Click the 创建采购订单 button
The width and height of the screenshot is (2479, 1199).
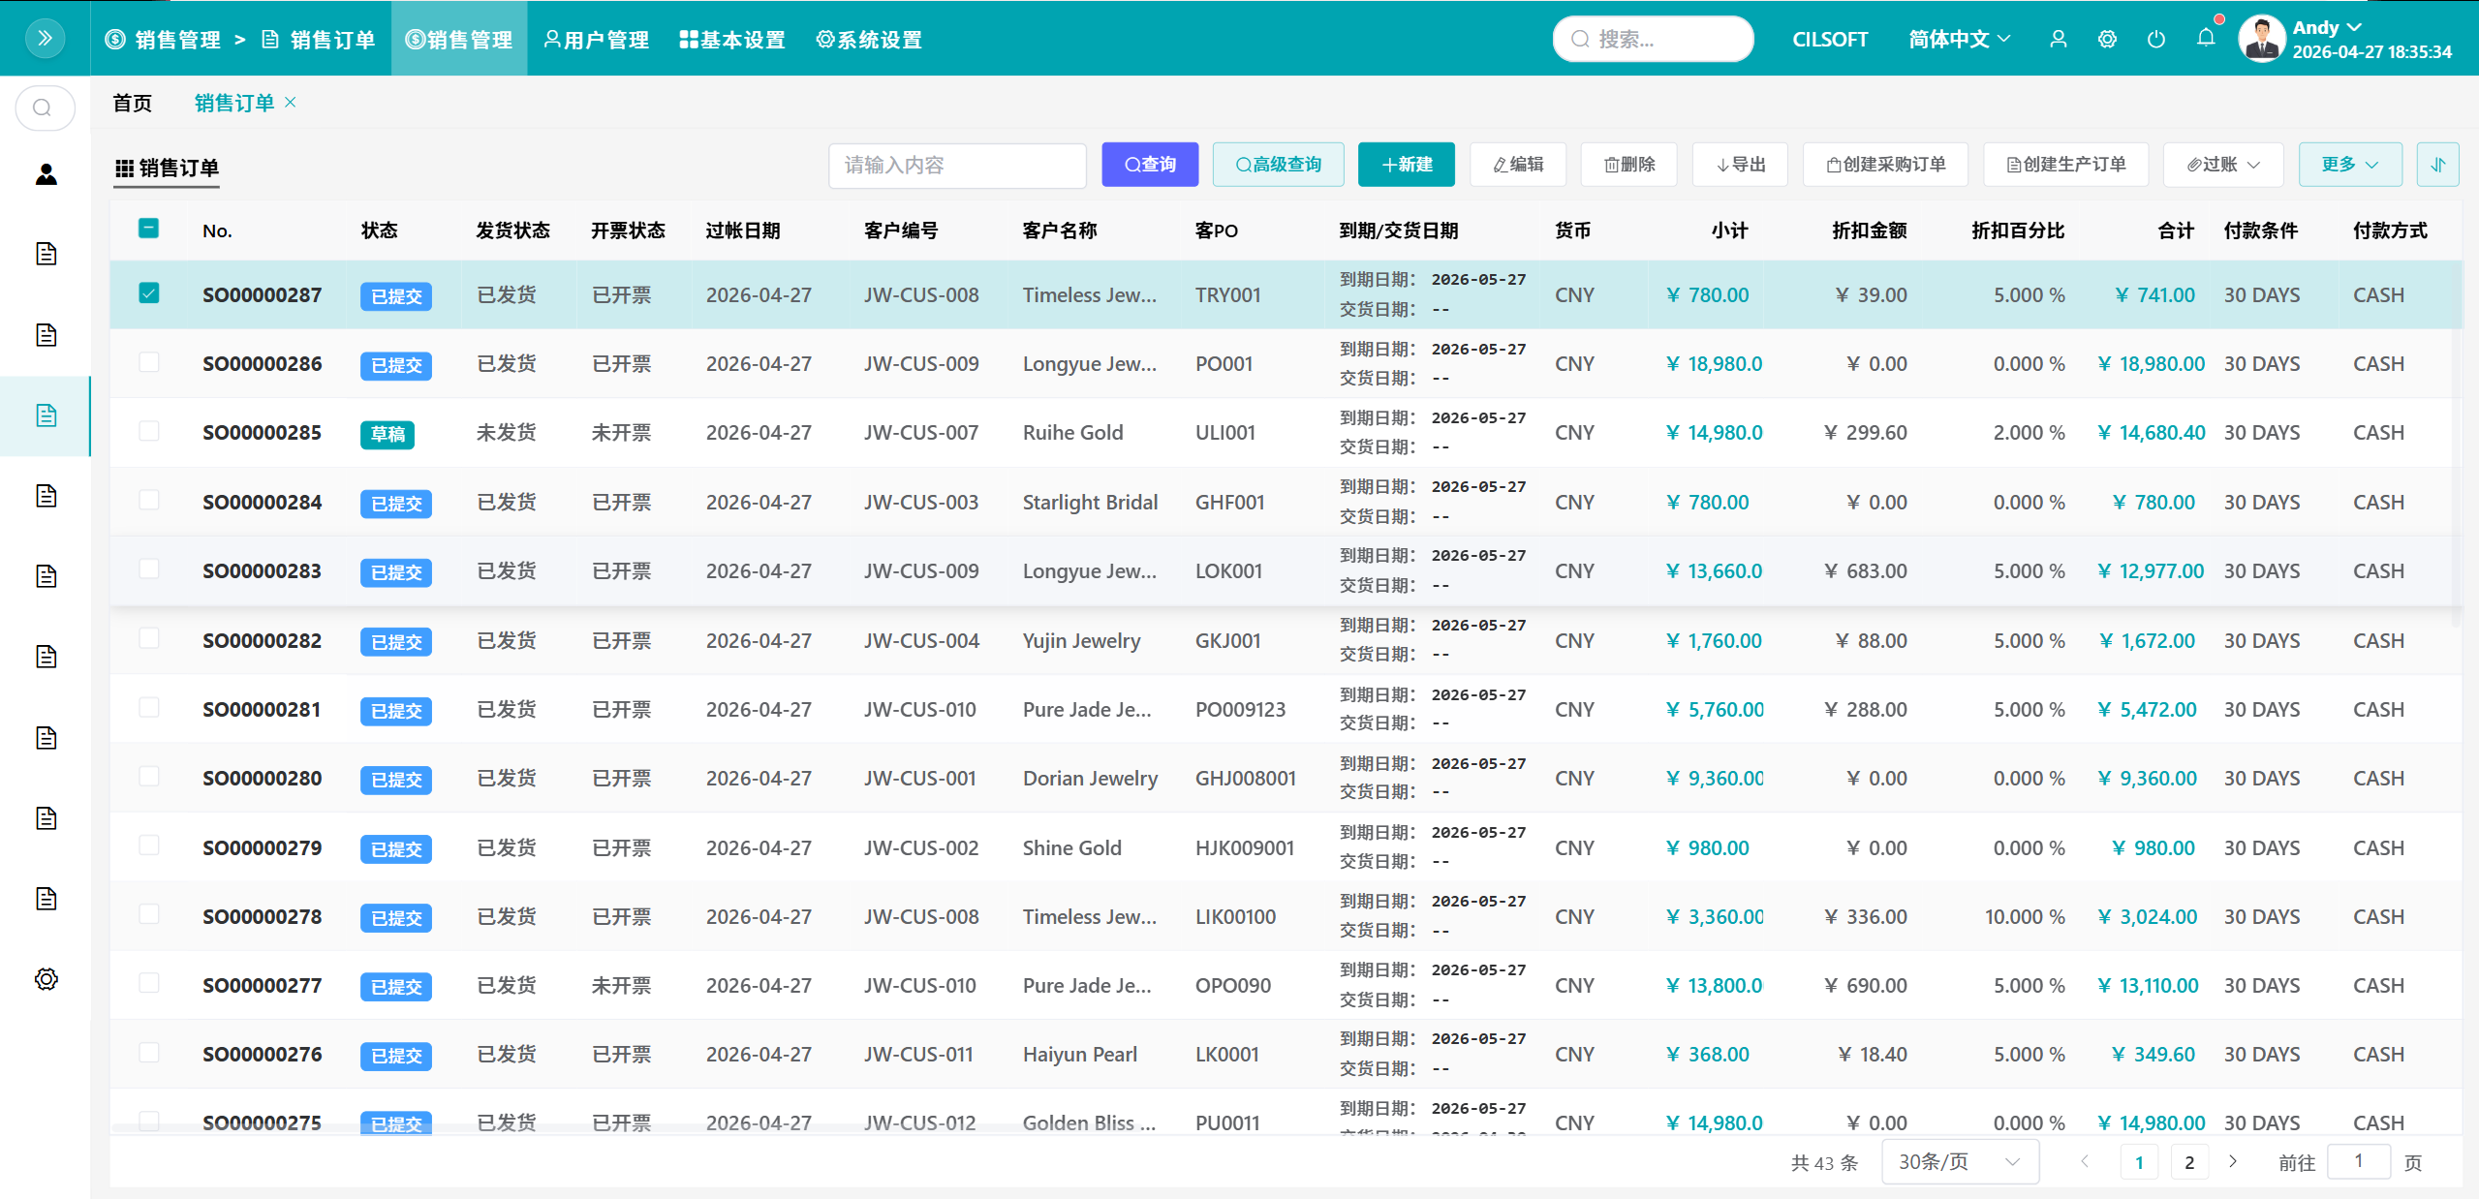click(x=1885, y=165)
